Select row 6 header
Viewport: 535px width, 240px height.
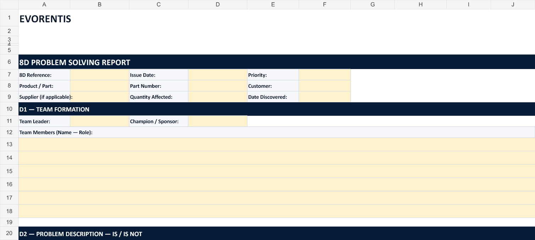pyautogui.click(x=9, y=62)
